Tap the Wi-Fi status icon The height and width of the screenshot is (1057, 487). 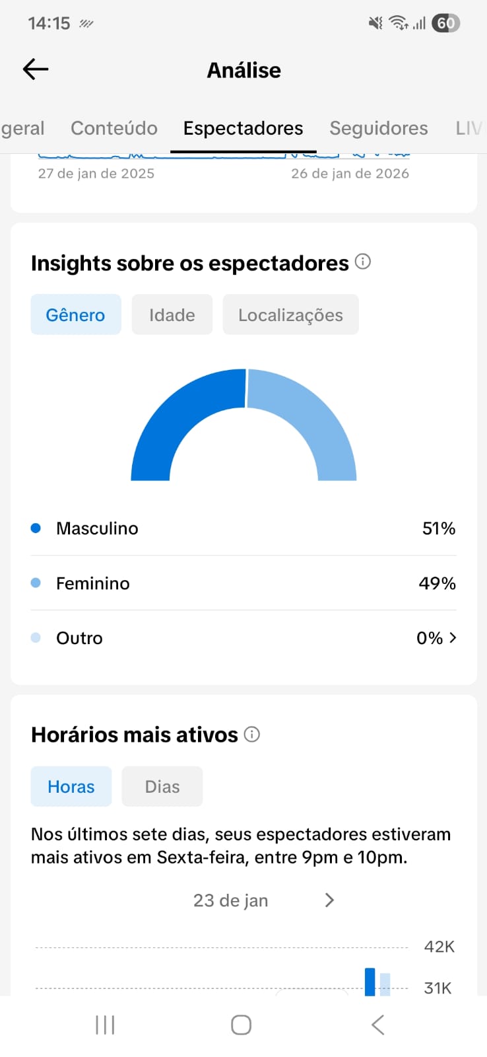tap(399, 23)
